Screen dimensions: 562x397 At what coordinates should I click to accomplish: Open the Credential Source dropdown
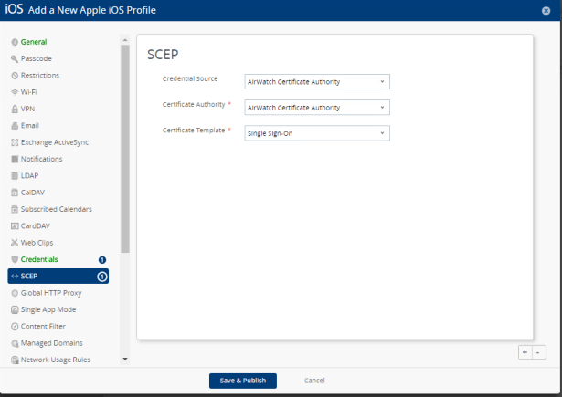(x=317, y=82)
